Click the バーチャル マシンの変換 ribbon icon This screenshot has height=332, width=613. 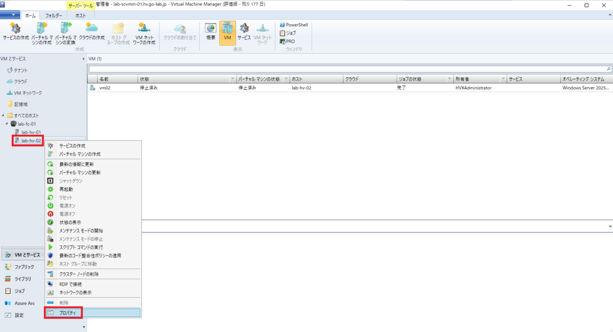tap(65, 34)
